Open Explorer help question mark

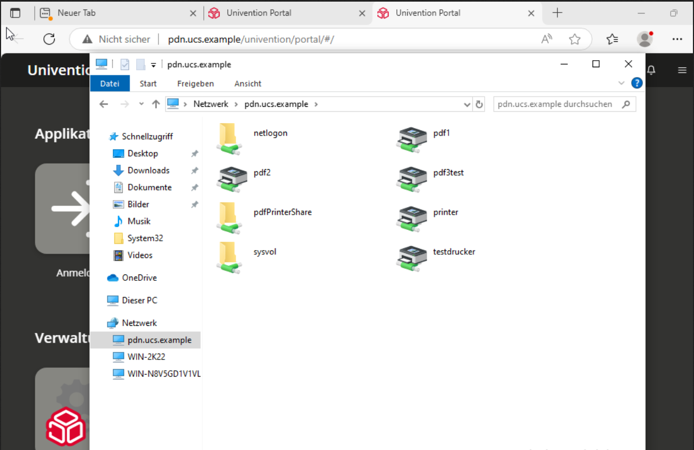[x=637, y=83]
